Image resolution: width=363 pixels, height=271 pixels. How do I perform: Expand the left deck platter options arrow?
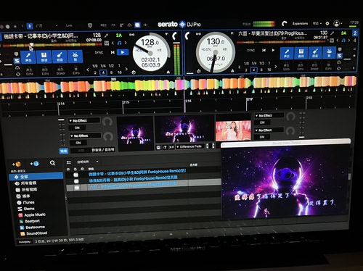(166, 34)
